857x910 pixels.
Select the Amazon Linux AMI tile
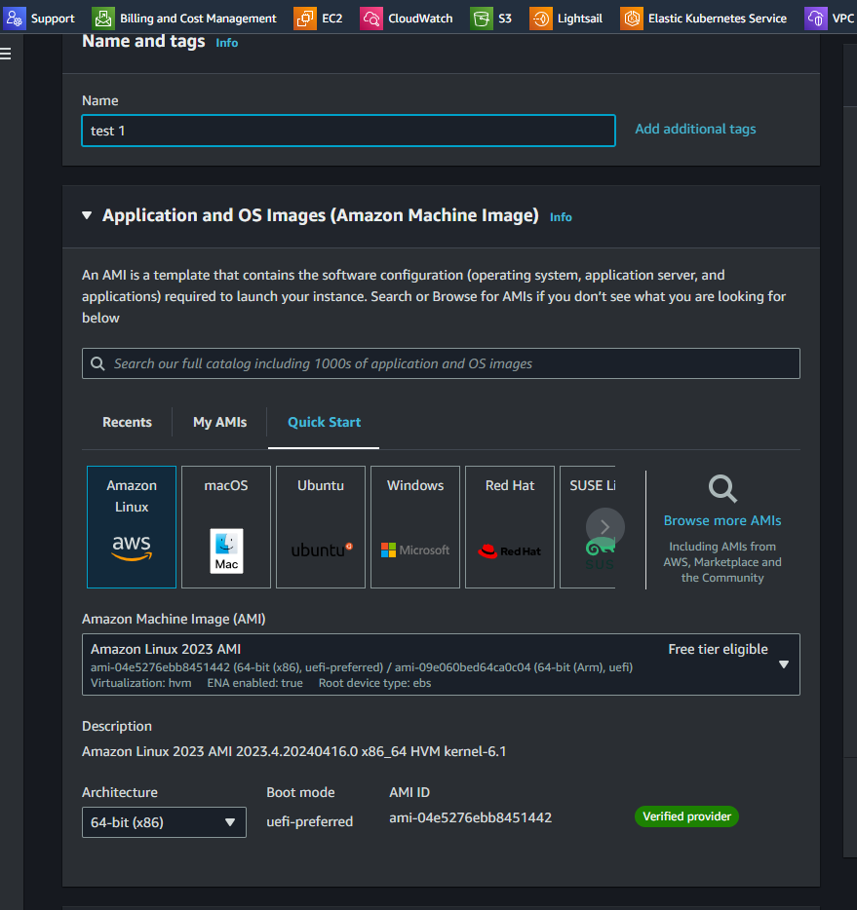point(132,527)
